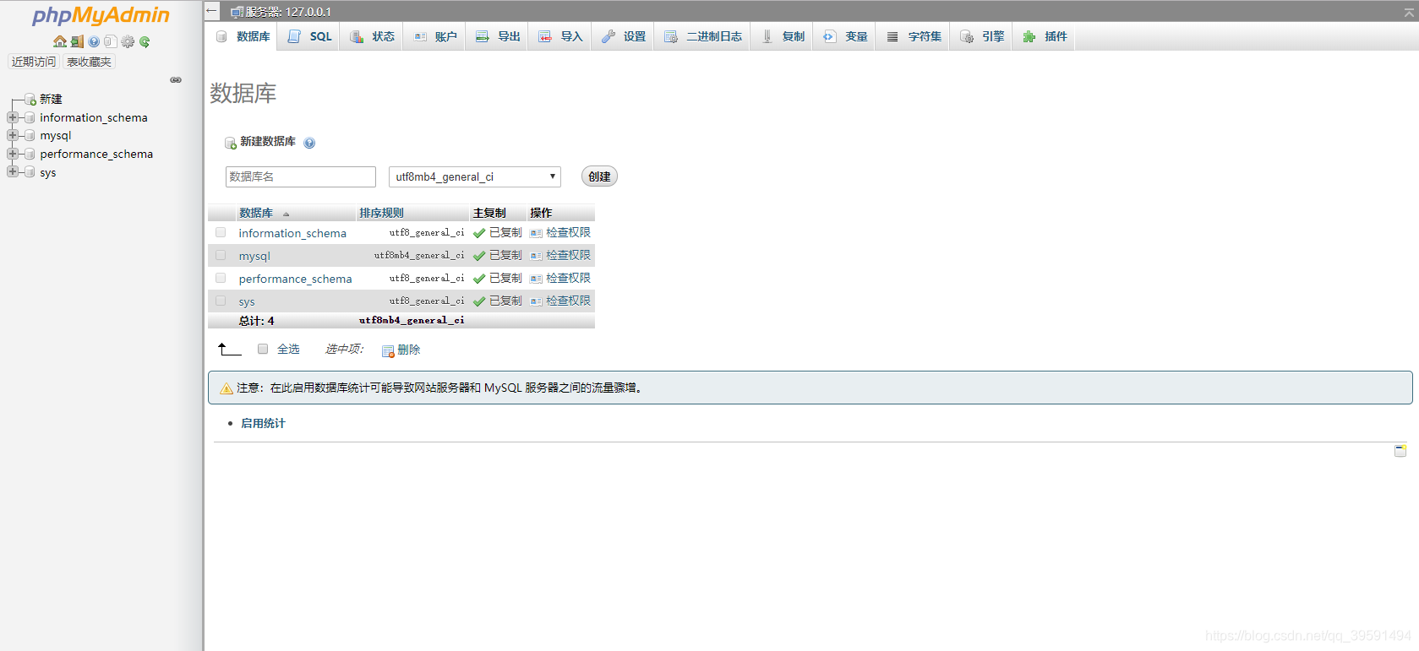
Task: Open the SQL tab
Action: (x=309, y=36)
